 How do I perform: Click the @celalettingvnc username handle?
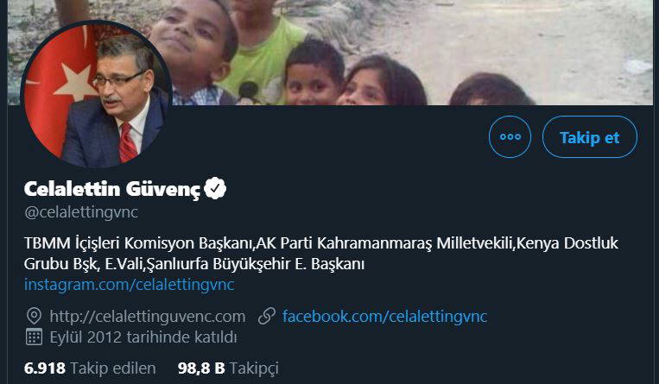(81, 211)
